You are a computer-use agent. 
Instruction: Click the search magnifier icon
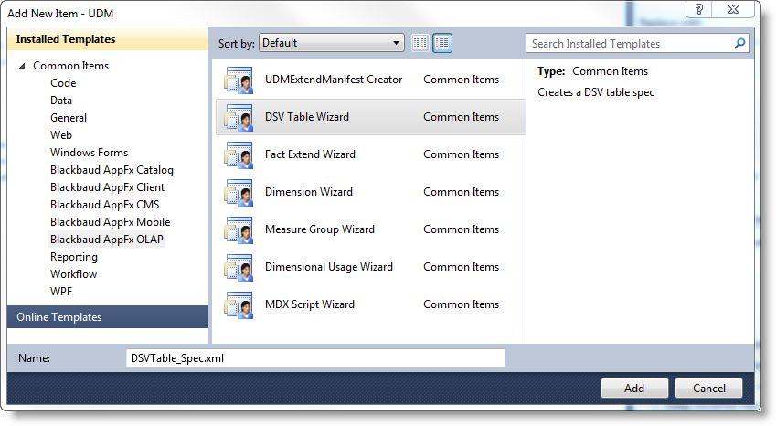739,44
